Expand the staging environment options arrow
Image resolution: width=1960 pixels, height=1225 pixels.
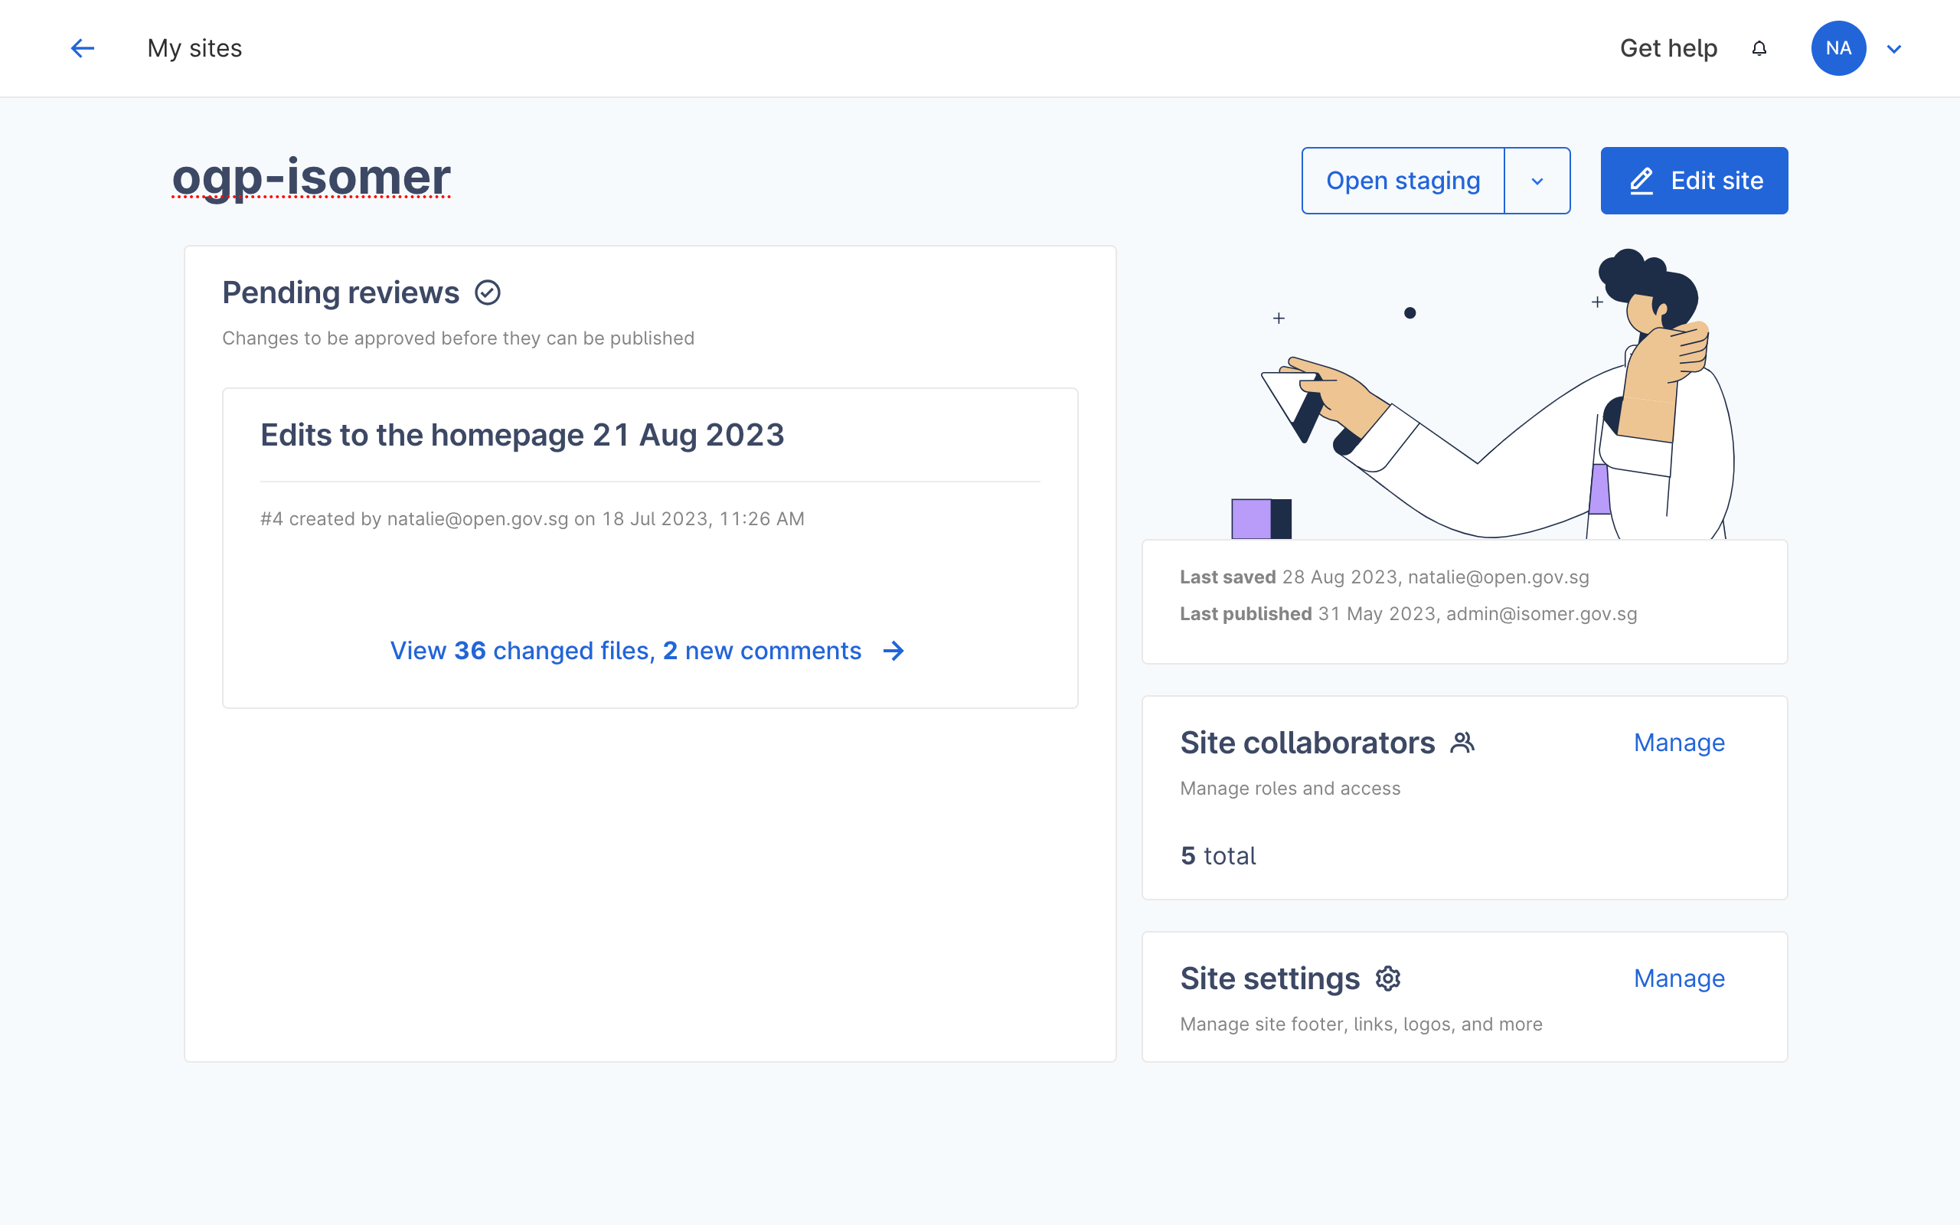click(1538, 181)
